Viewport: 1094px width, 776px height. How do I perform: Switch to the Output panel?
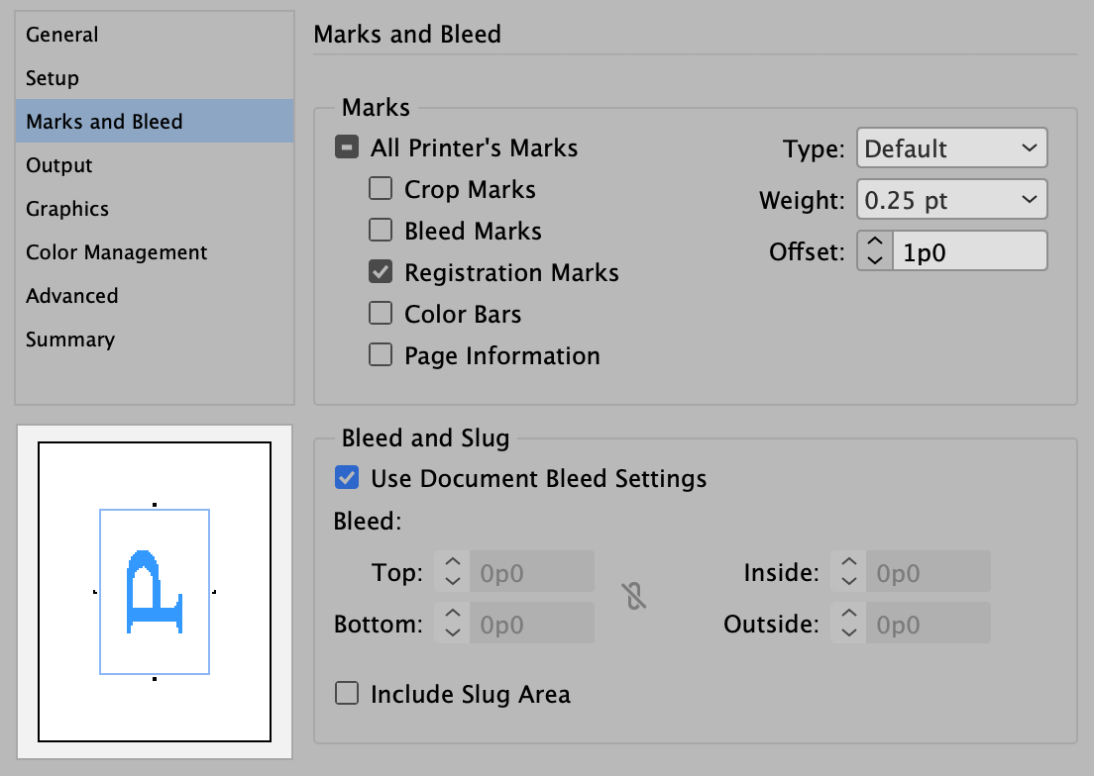(58, 165)
